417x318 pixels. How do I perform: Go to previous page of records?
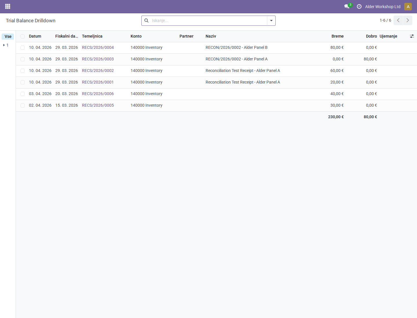tap(398, 20)
